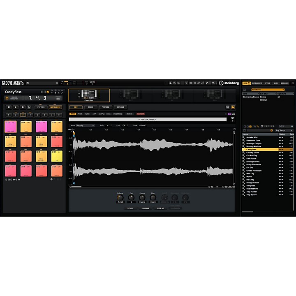Click the undo arrow icon
Screen dimensions: 296x296
[x=207, y=83]
